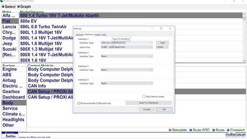Select Engine system

[14, 69]
